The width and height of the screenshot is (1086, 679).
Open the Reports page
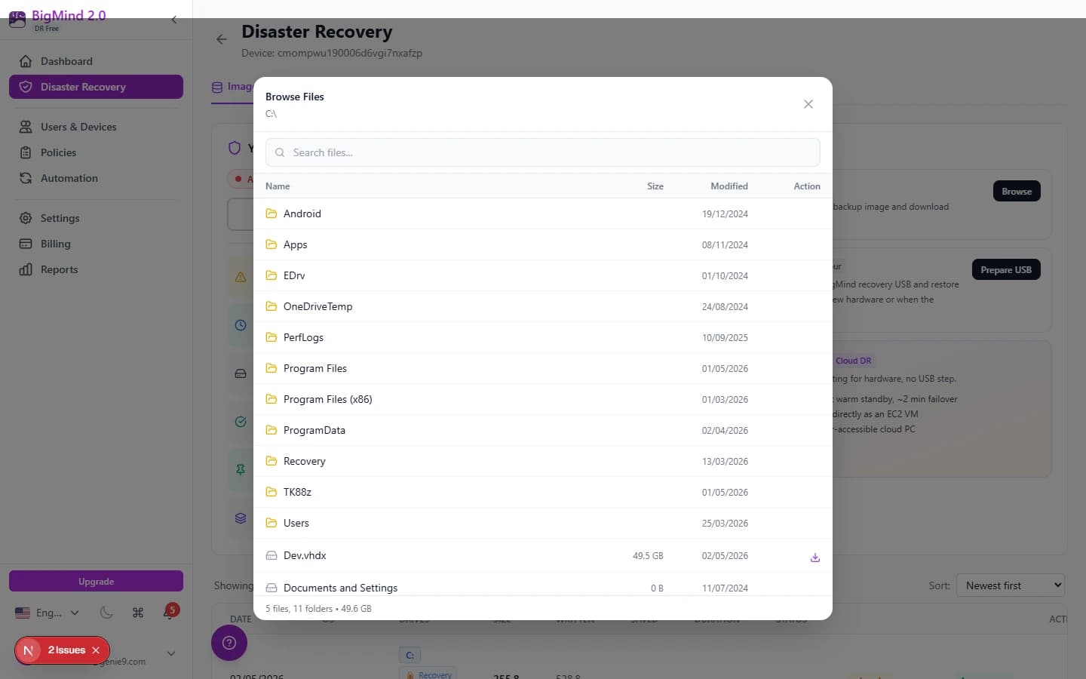[96, 269]
